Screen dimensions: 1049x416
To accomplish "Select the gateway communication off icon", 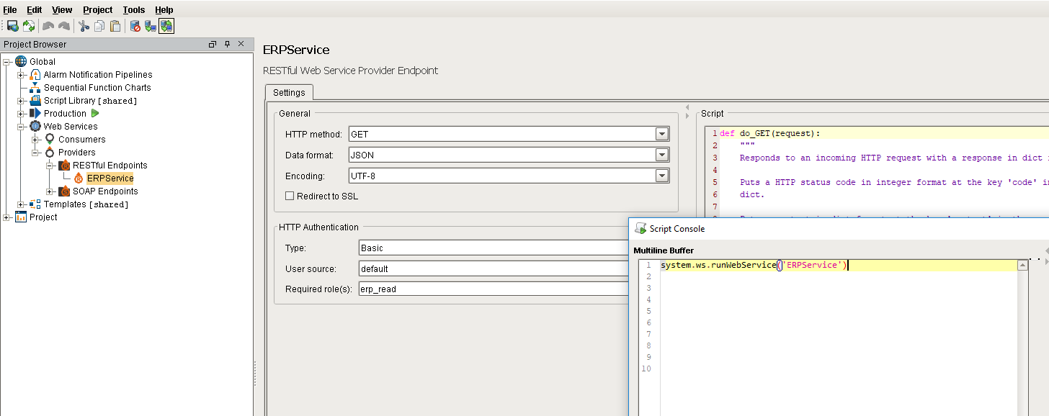I will [x=135, y=26].
